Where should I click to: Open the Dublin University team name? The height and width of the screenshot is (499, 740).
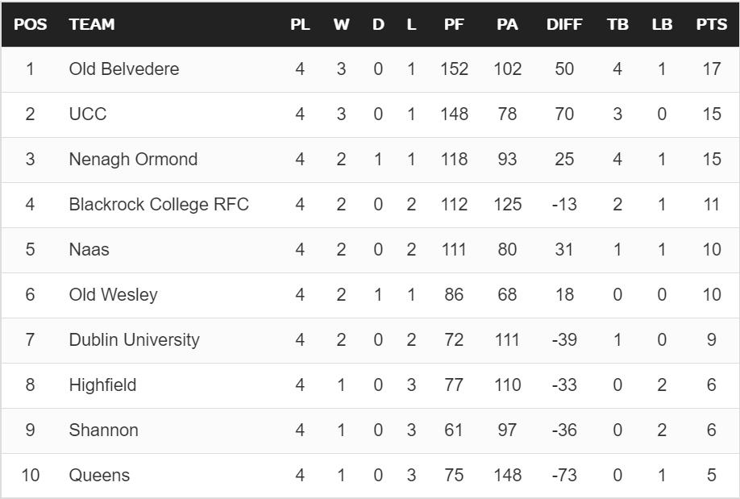(x=134, y=340)
